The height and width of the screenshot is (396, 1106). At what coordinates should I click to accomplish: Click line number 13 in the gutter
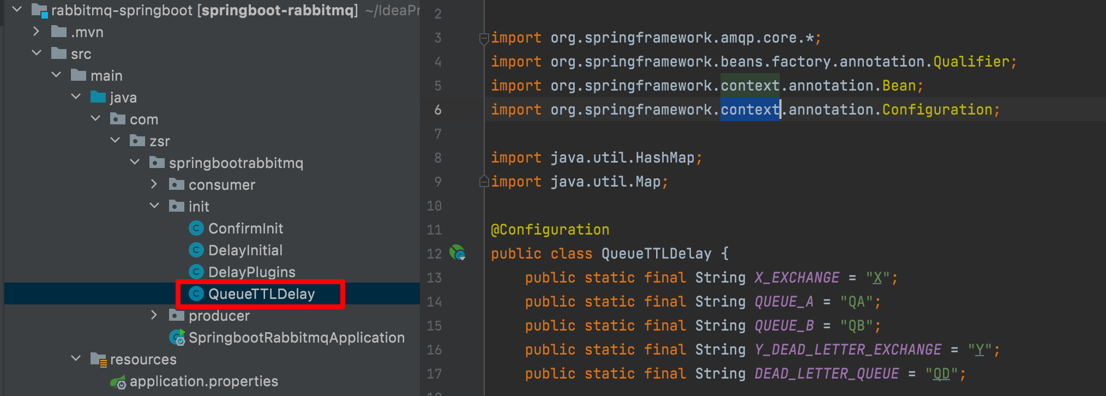tap(434, 278)
